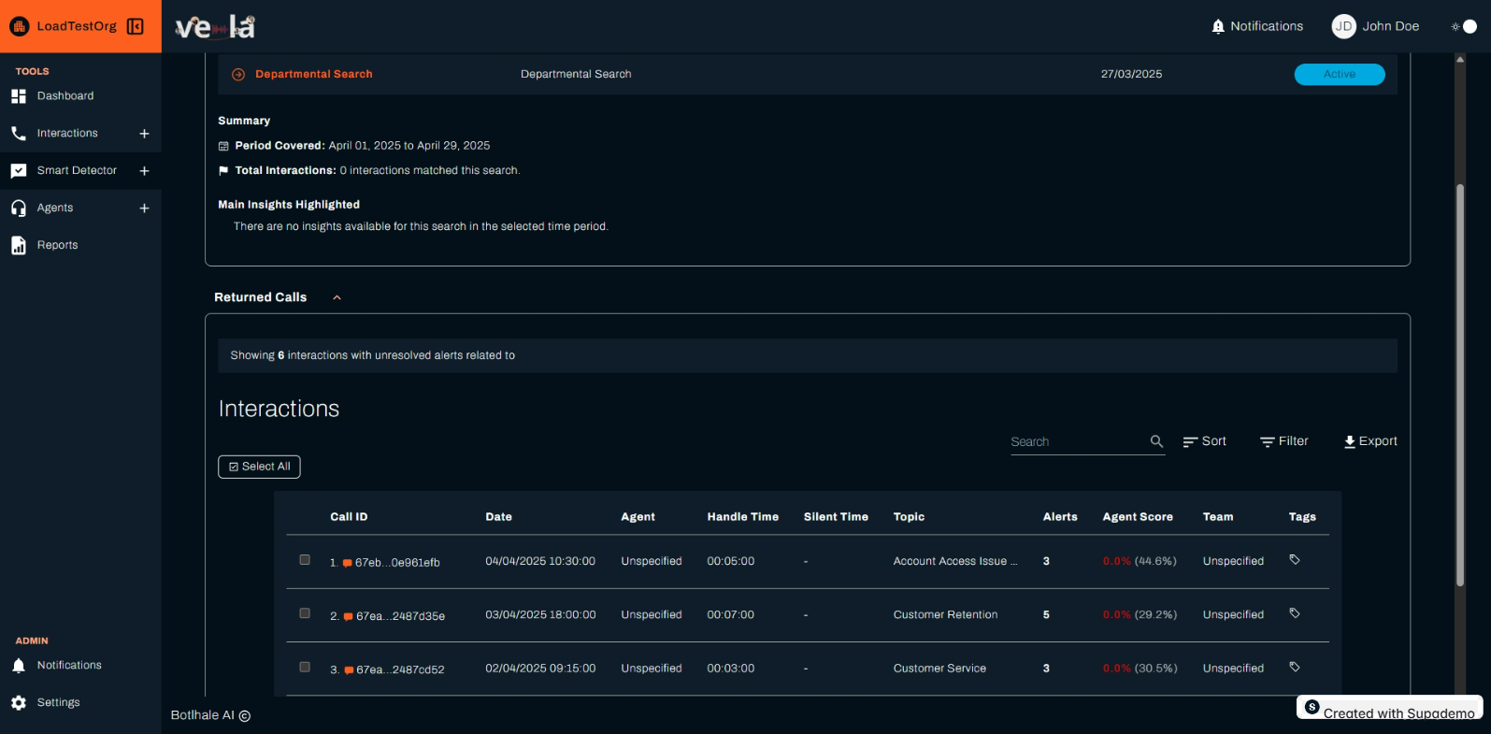Click the Created with Supademo badge

point(1390,708)
